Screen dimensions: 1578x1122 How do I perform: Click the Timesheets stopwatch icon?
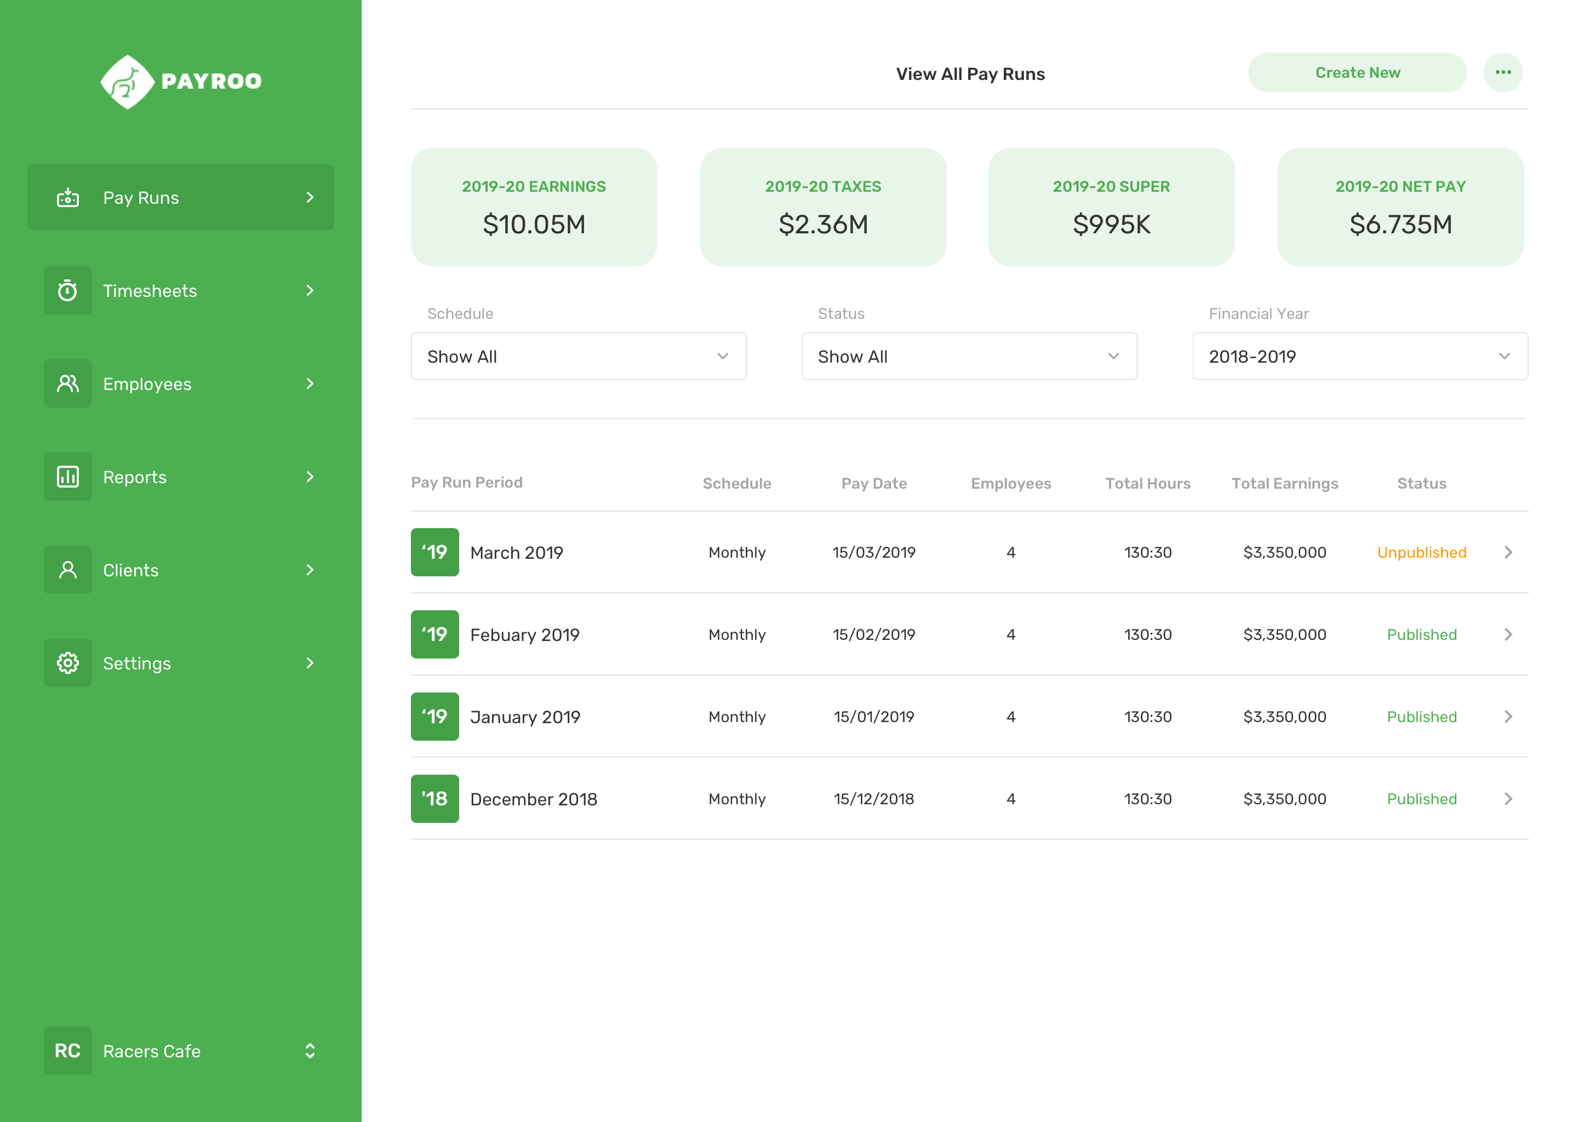[x=68, y=290]
